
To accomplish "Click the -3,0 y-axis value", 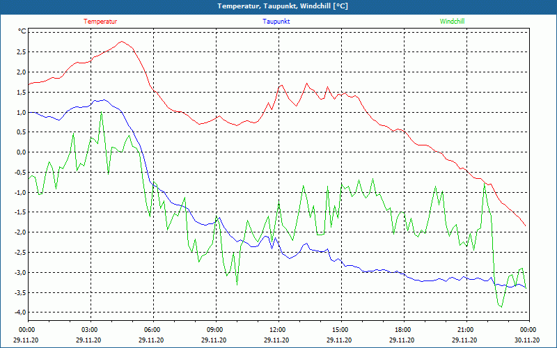I will (20, 272).
